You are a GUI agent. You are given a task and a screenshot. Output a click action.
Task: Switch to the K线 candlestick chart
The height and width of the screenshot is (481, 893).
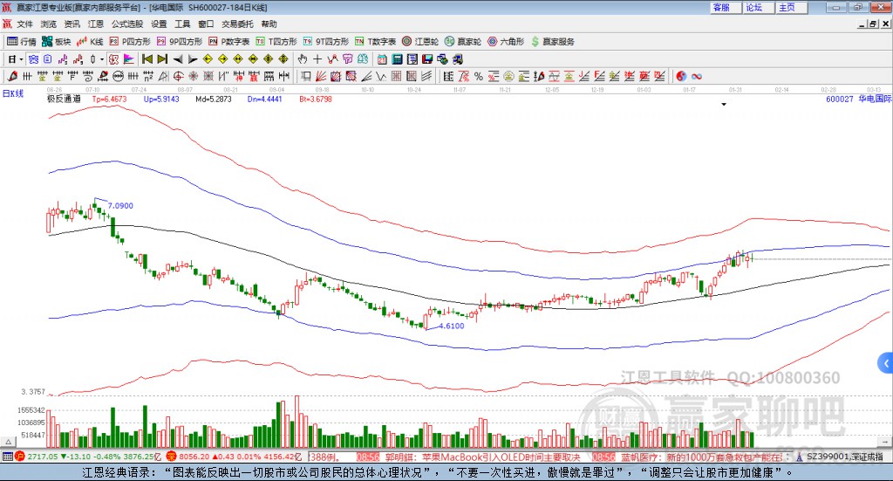[x=91, y=41]
